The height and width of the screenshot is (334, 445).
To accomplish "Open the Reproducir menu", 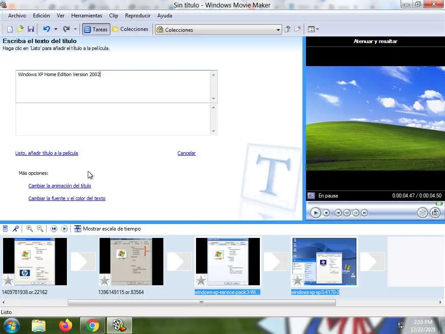I will click(138, 16).
